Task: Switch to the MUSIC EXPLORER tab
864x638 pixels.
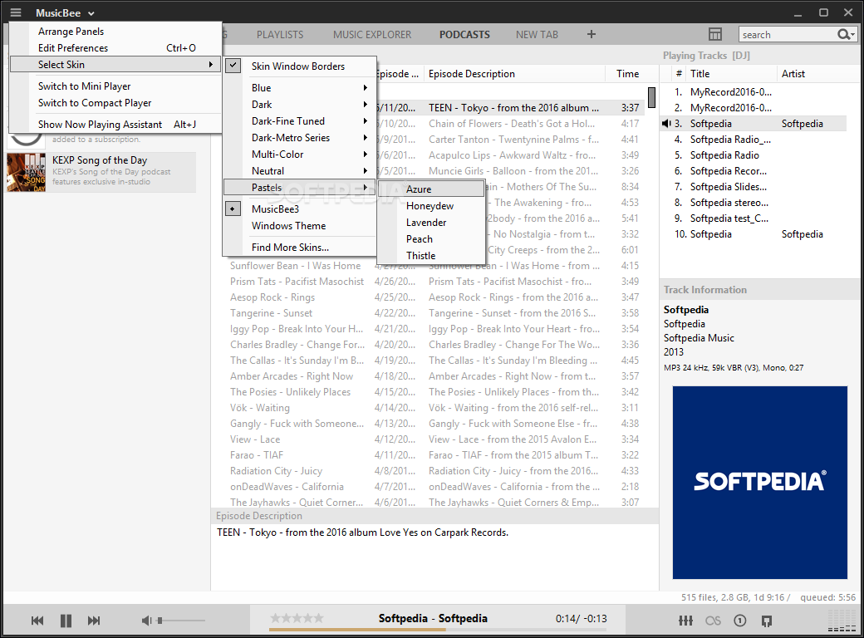Action: (x=372, y=34)
